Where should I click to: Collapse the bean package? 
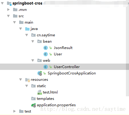point(33,41)
